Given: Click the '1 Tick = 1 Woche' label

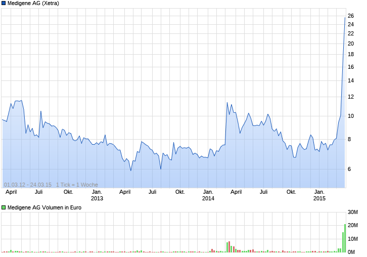Looking at the screenshot, I should tap(77, 185).
